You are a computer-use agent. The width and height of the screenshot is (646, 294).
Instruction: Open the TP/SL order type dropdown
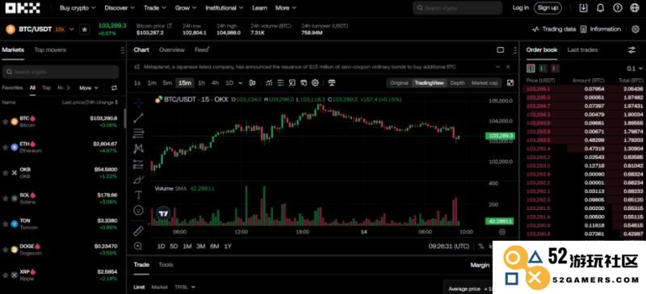point(185,287)
